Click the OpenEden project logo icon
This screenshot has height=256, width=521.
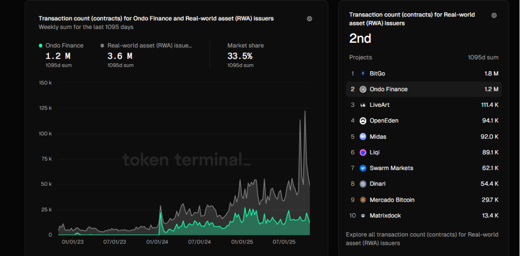tap(363, 121)
